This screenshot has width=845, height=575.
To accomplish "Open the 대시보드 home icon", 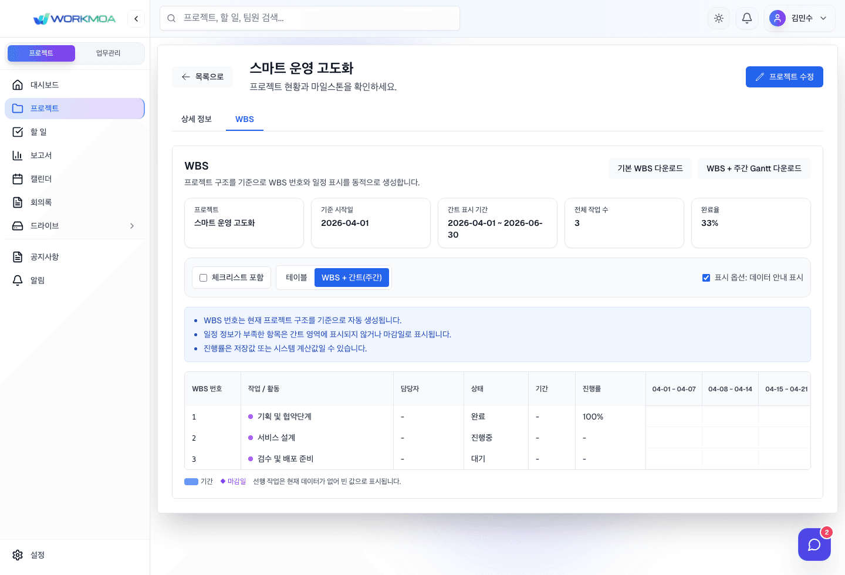I will (x=18, y=85).
